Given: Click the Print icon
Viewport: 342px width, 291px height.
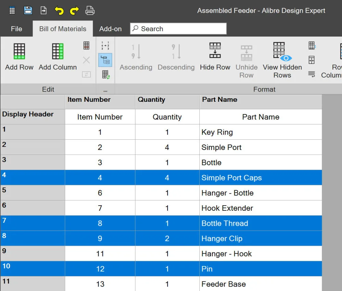Looking at the screenshot, I should 90,11.
